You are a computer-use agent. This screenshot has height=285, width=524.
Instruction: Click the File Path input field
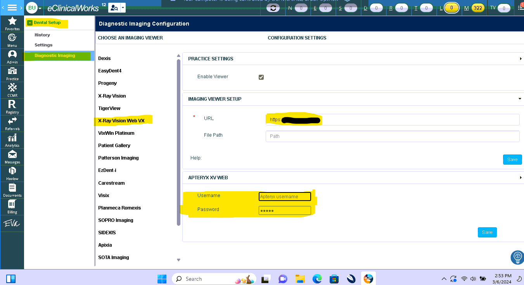click(x=393, y=136)
